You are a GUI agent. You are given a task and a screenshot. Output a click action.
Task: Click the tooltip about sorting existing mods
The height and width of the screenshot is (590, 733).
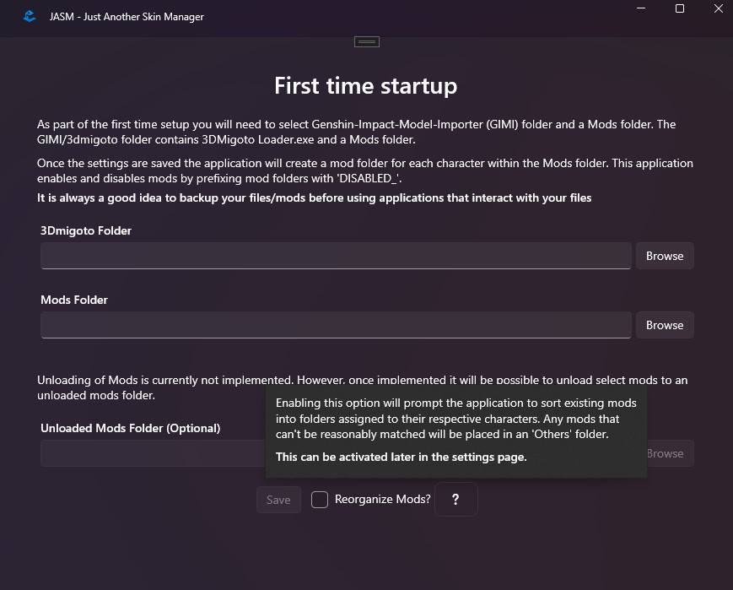pos(456,430)
